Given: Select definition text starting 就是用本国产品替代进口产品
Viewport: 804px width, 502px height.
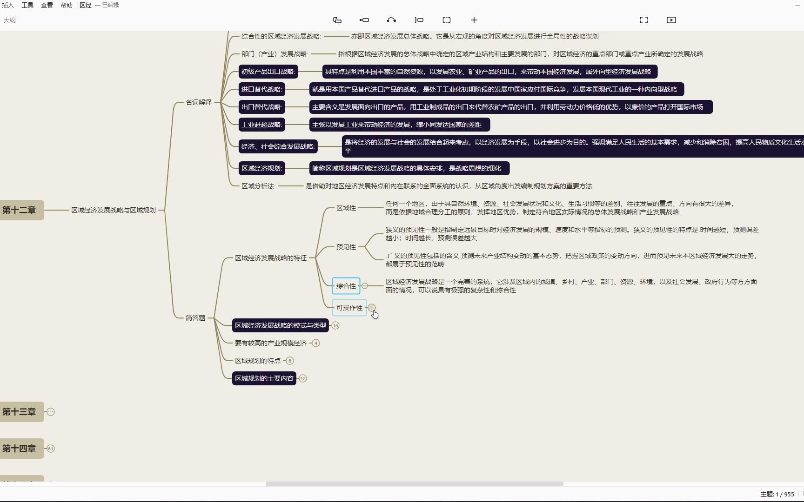Looking at the screenshot, I should tap(496, 89).
